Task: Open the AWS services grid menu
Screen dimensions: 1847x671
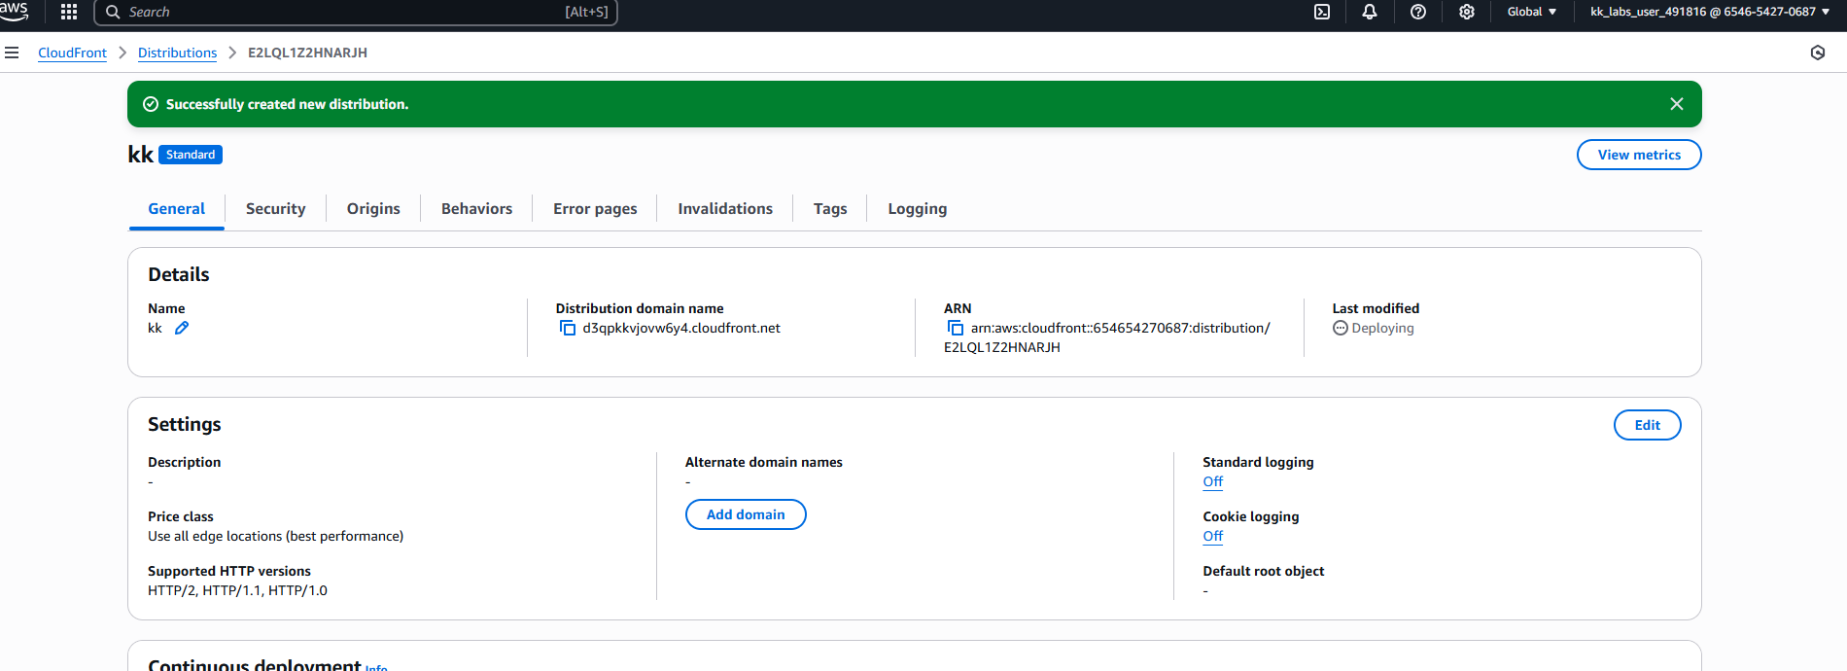Action: (x=69, y=12)
